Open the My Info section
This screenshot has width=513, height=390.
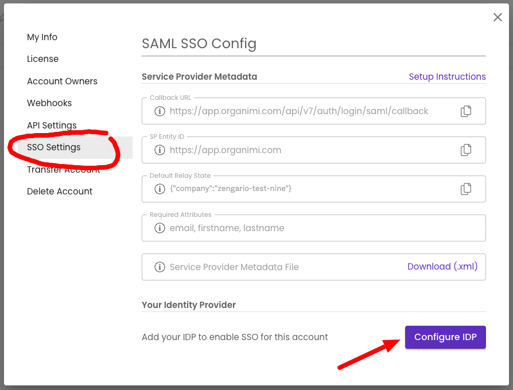point(42,37)
